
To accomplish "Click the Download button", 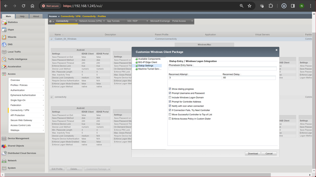I will tap(253, 154).
